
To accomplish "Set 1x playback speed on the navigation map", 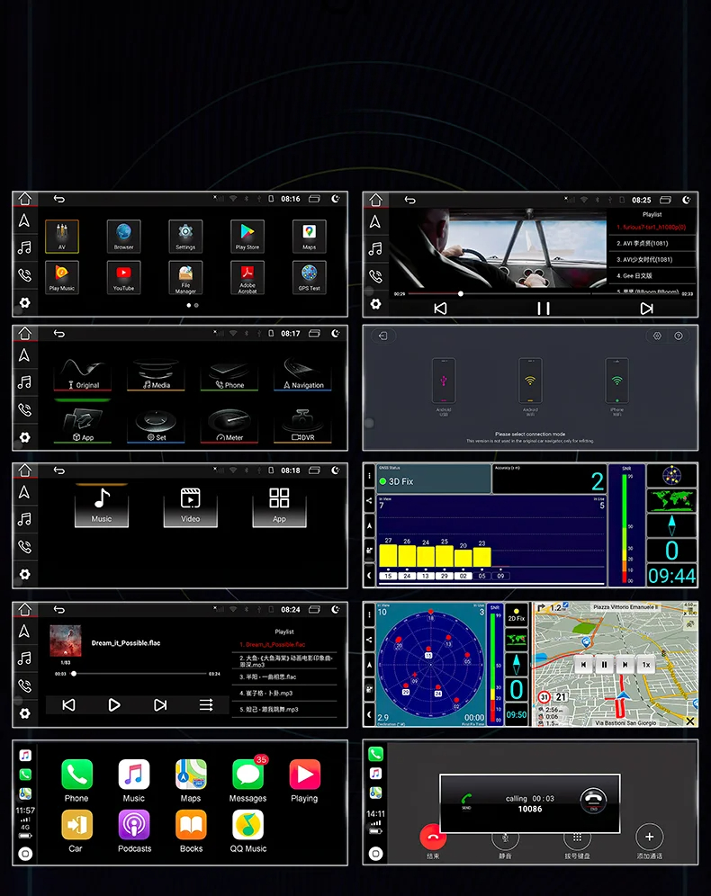I will click(646, 665).
